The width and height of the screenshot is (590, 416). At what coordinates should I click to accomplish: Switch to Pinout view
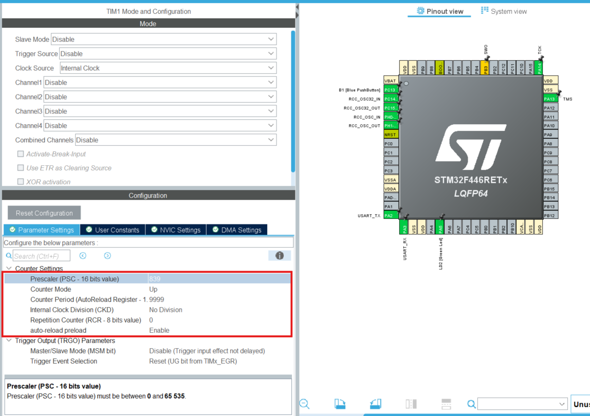(x=439, y=11)
